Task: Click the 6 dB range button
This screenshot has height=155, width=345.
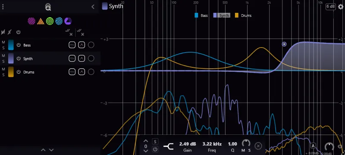Action: [331, 6]
